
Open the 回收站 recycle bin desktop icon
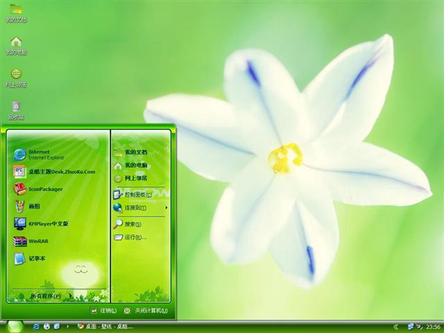pyautogui.click(x=16, y=110)
